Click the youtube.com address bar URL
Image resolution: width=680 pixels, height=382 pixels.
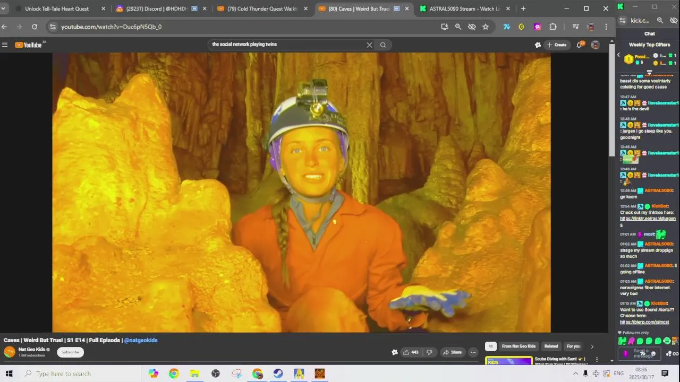point(111,27)
